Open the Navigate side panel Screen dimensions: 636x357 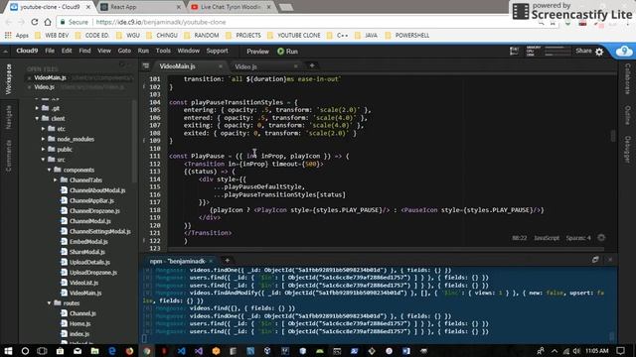click(x=9, y=117)
